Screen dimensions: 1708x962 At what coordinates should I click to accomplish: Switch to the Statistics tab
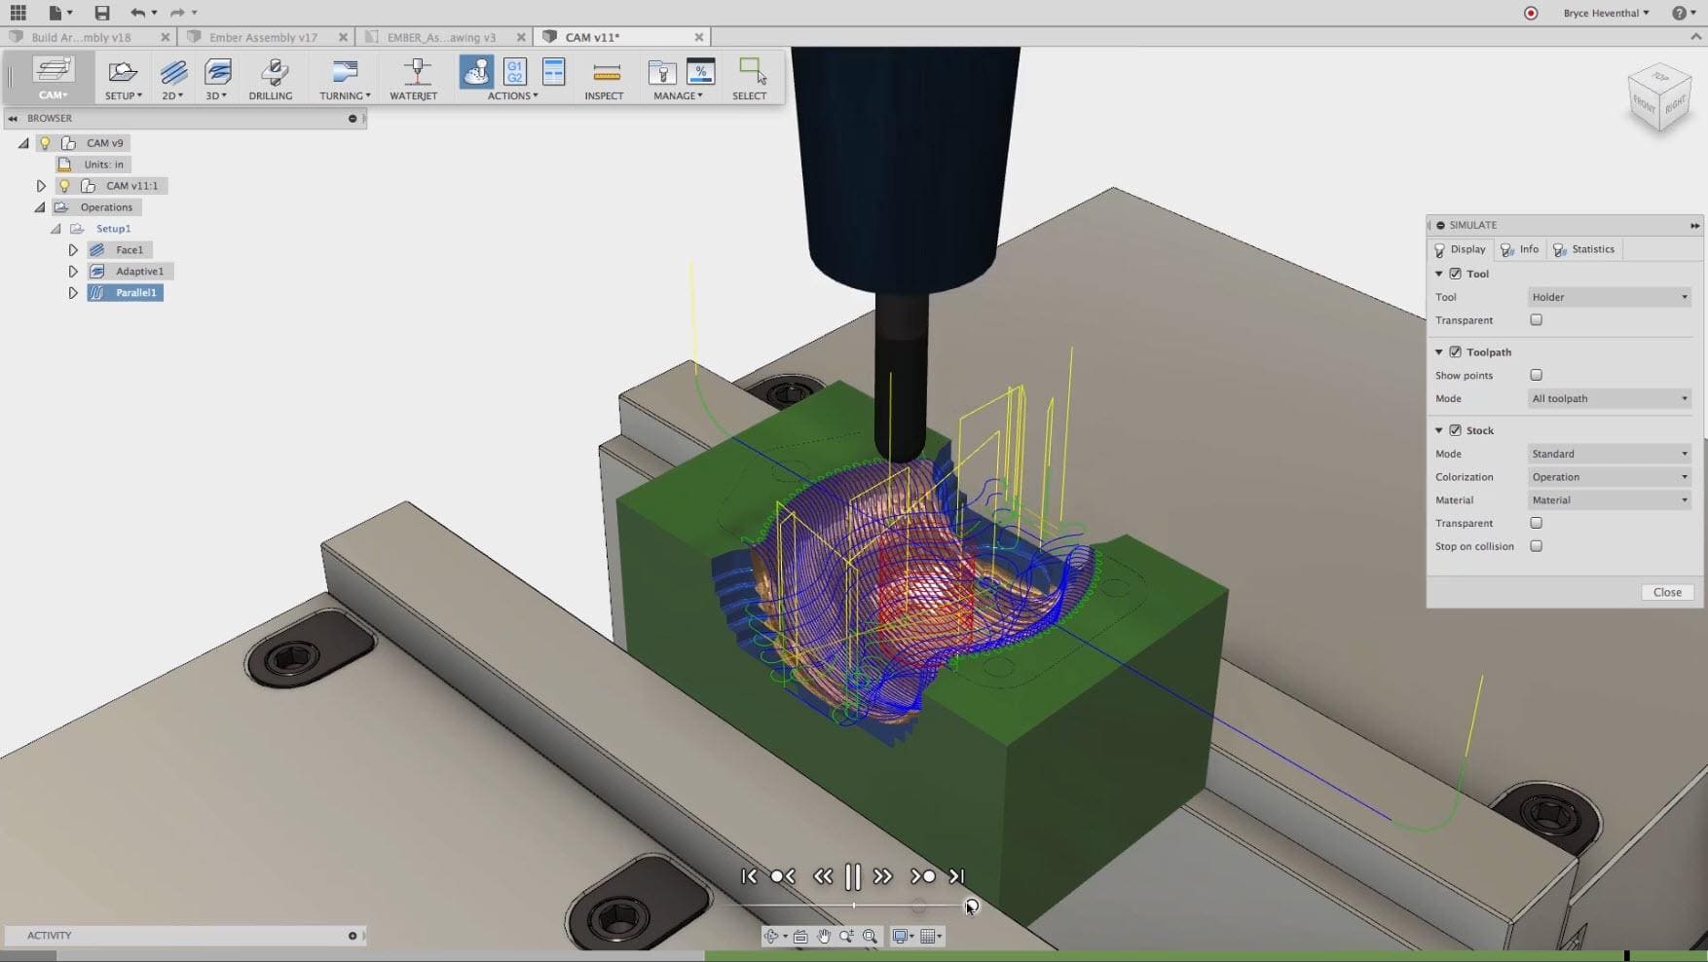1583,249
